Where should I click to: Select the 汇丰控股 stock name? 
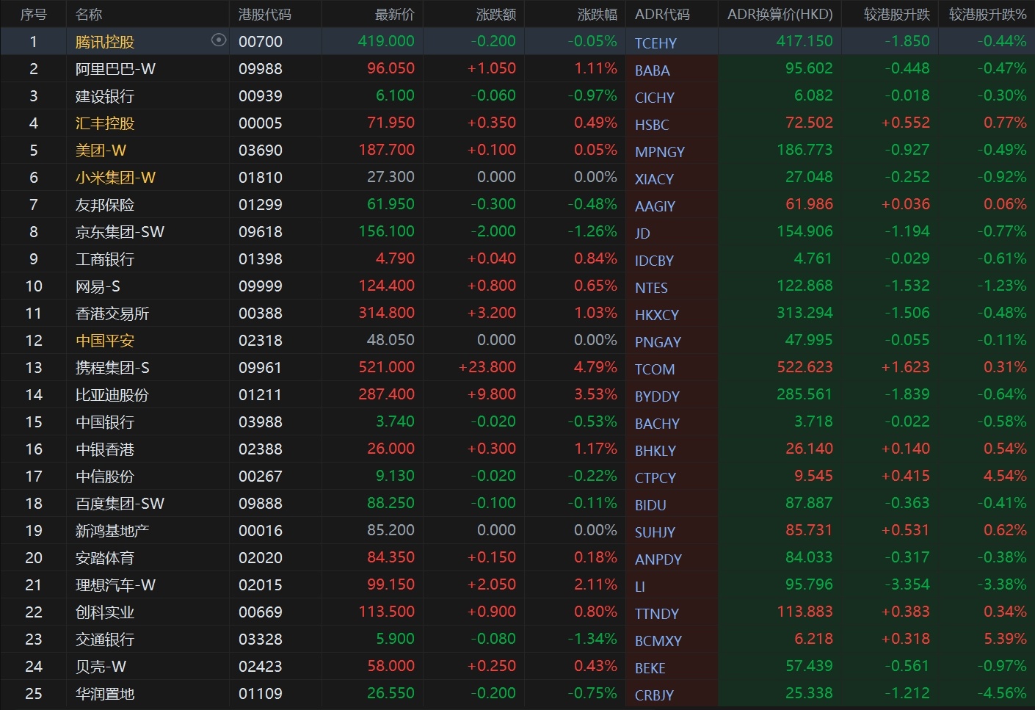(105, 123)
